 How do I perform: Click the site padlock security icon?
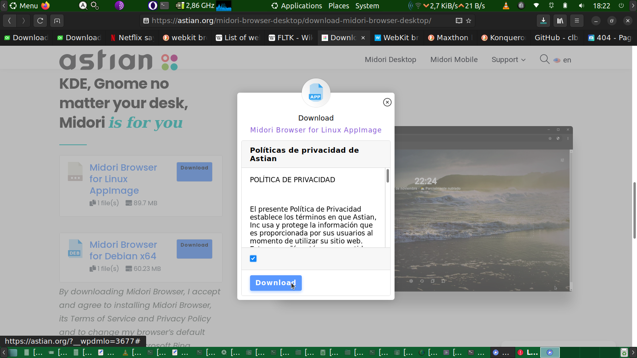(x=146, y=21)
